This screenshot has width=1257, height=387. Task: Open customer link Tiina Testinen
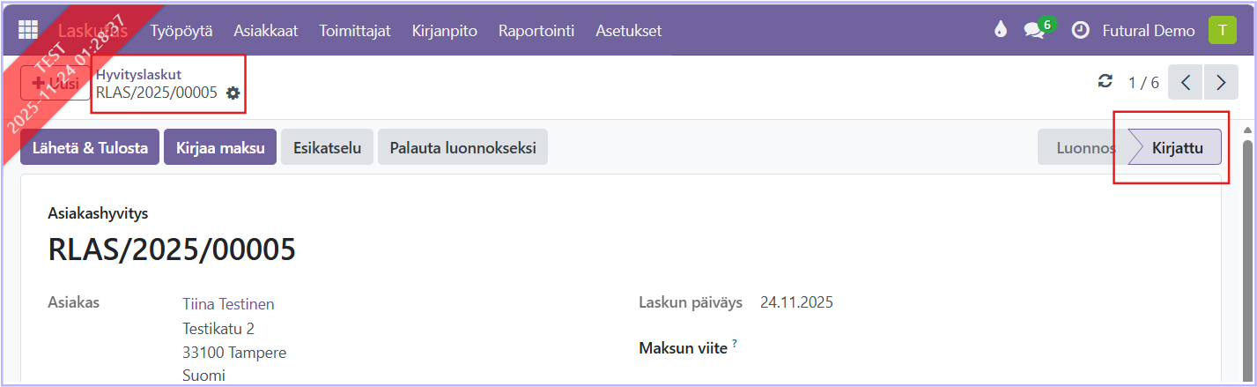coord(228,304)
